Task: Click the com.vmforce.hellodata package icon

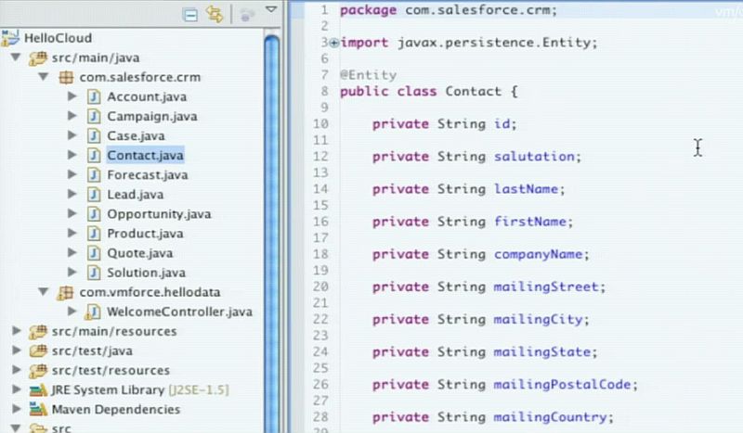Action: pyautogui.click(x=65, y=293)
